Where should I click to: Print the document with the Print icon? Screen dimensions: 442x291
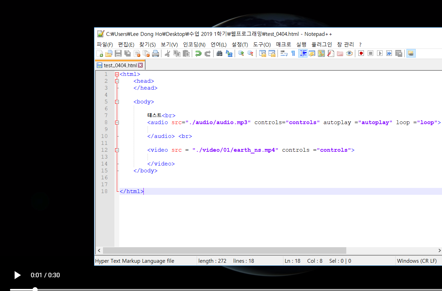[x=156, y=53]
